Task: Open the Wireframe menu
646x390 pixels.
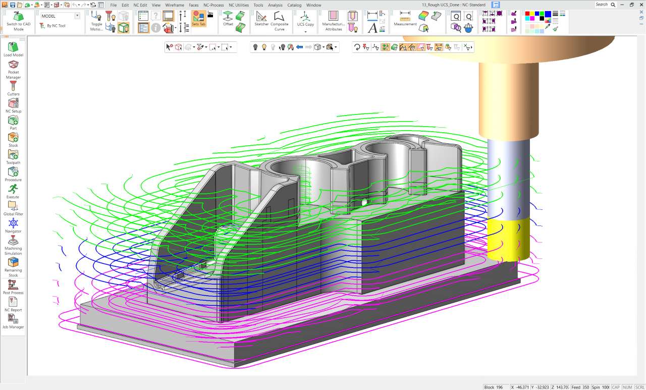Action: click(175, 5)
